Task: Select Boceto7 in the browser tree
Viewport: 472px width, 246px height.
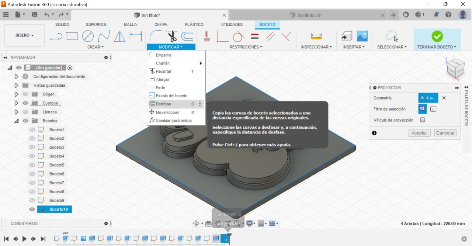Action: click(x=56, y=183)
